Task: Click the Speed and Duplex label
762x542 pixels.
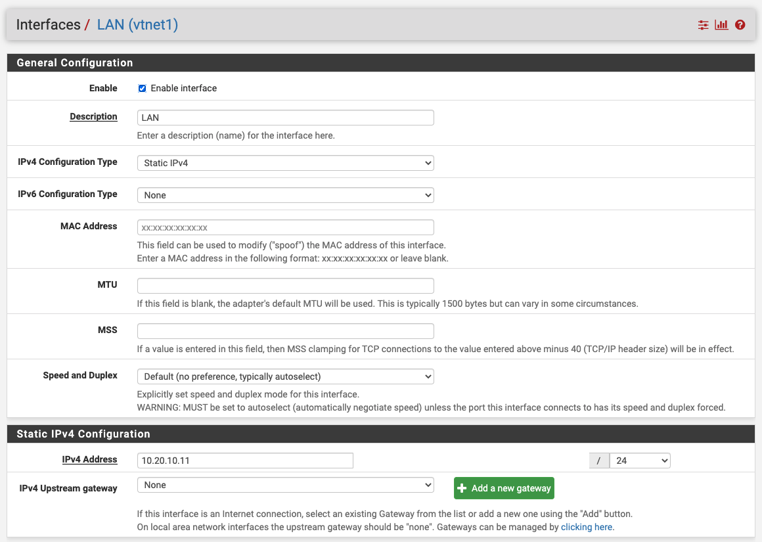Action: (80, 375)
